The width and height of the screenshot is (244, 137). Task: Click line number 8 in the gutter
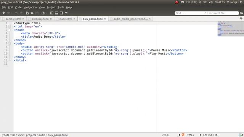6,47
